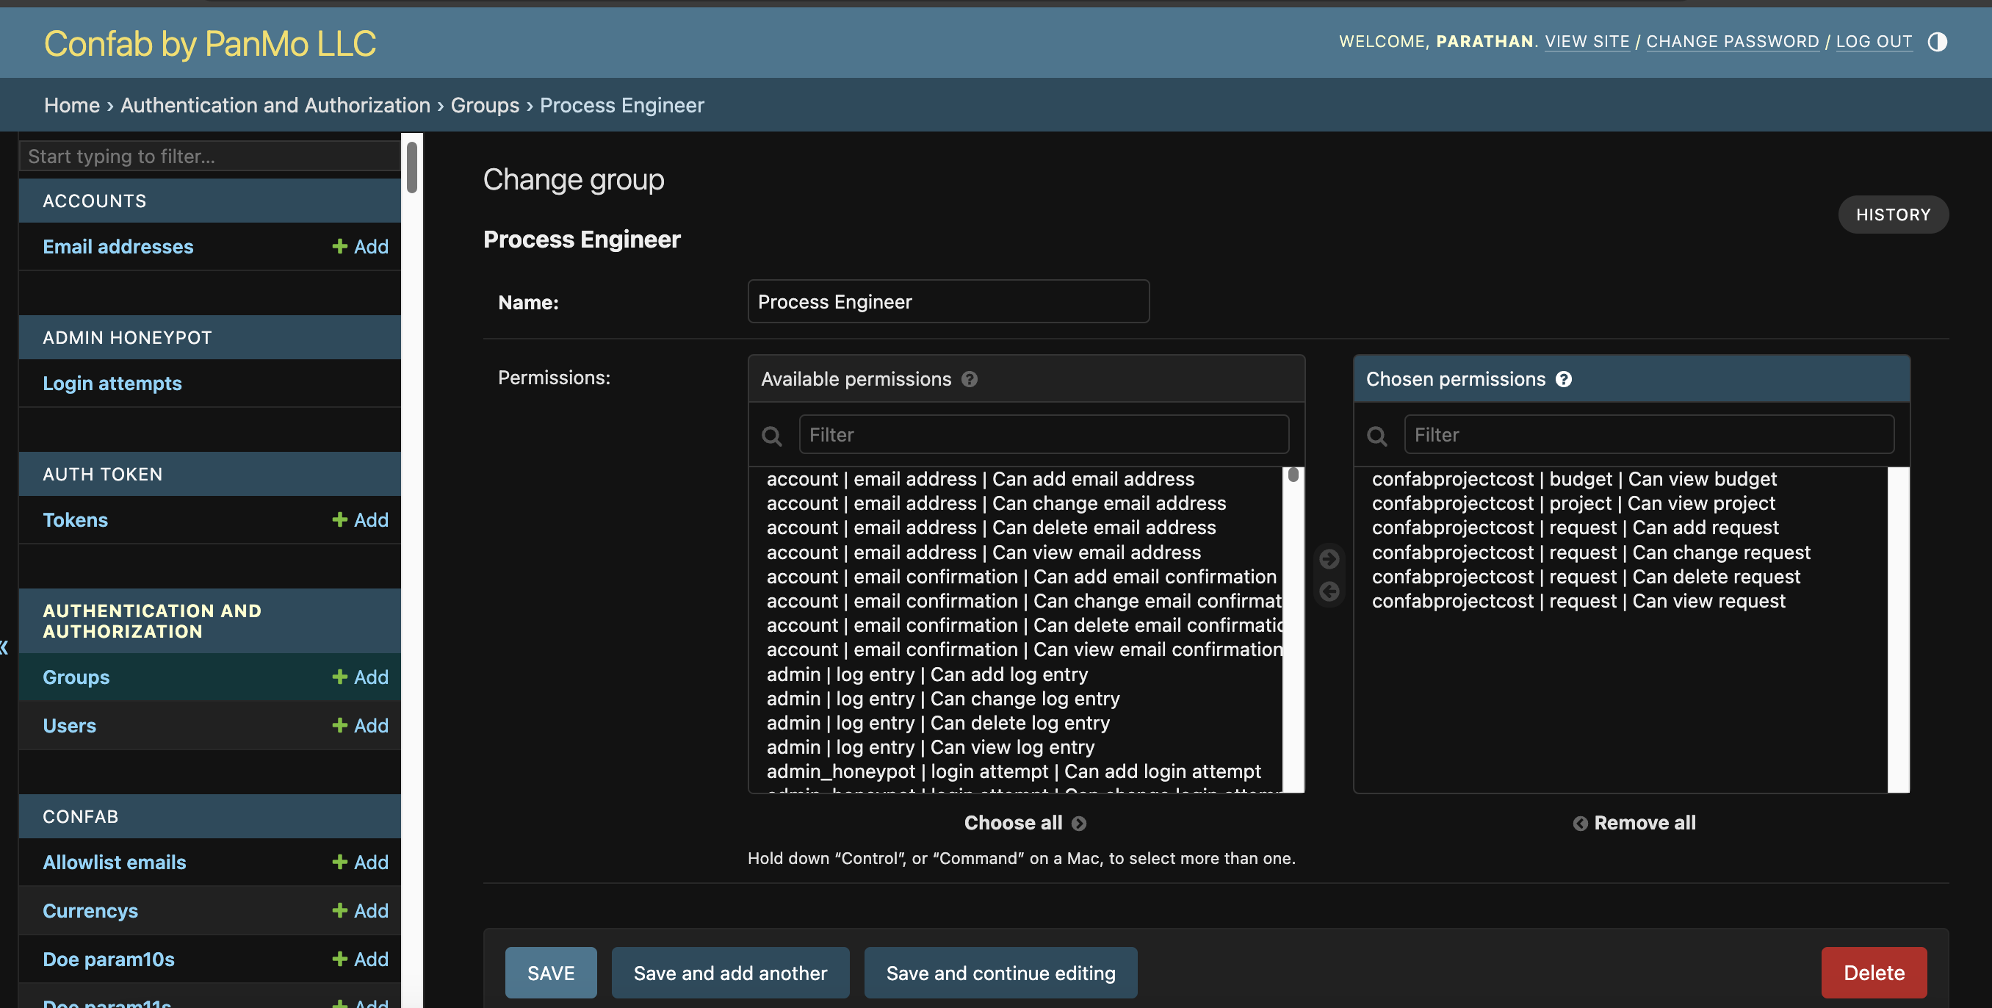Open the AUTH TOKEN section header
Screen dimensions: 1992x1008
coord(103,474)
